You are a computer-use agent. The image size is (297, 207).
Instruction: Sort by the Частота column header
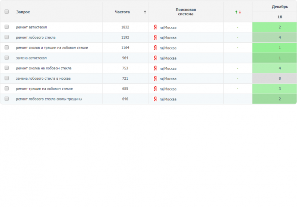[x=122, y=12]
